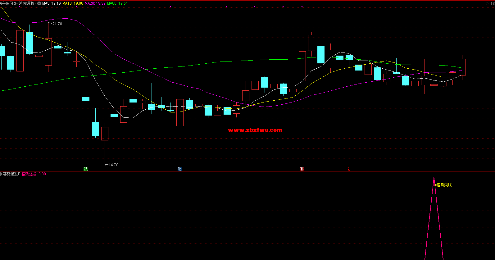Click the square icon at the top right

[x=493, y=3]
